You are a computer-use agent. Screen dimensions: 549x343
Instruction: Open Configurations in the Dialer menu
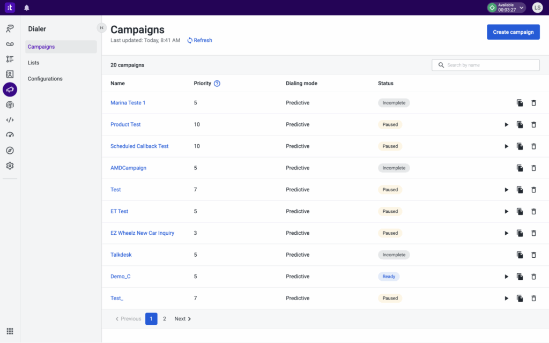[45, 79]
